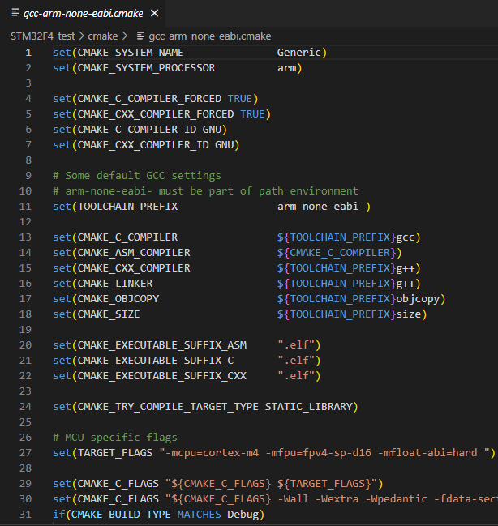Click ${TOOLCHAIN_PREFIX}objcopy on line 17
Viewport: 498px width, 526px height.
tap(358, 299)
